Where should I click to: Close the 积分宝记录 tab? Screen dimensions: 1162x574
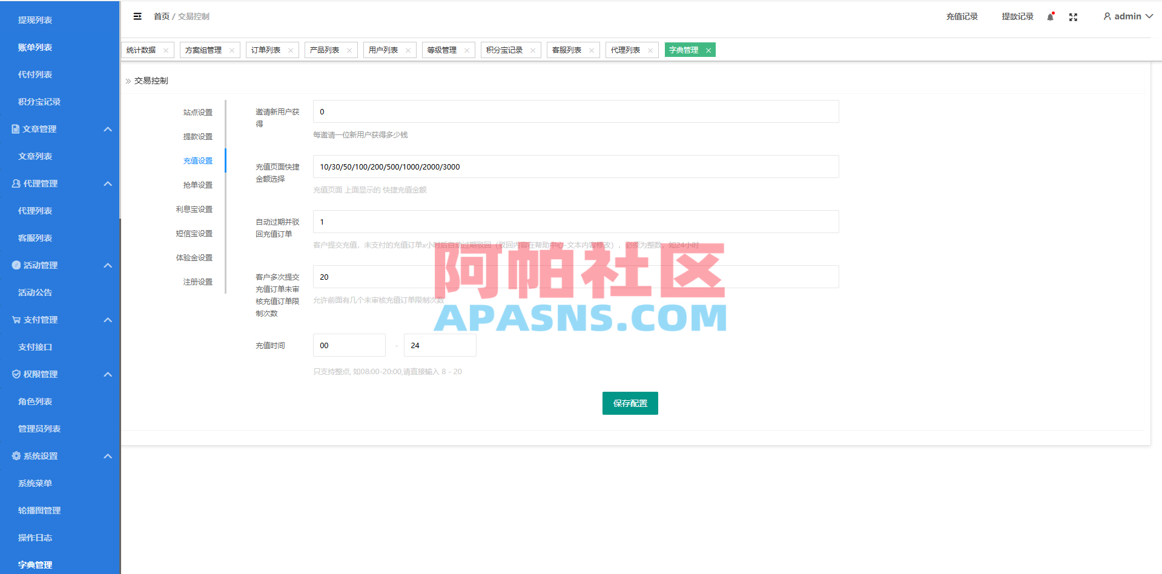coord(533,50)
